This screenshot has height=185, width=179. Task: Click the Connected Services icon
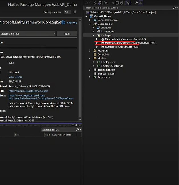(x=95, y=20)
